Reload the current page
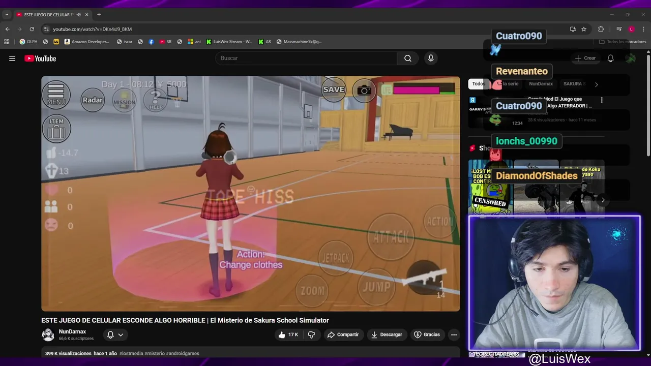Image resolution: width=651 pixels, height=366 pixels. coord(32,29)
